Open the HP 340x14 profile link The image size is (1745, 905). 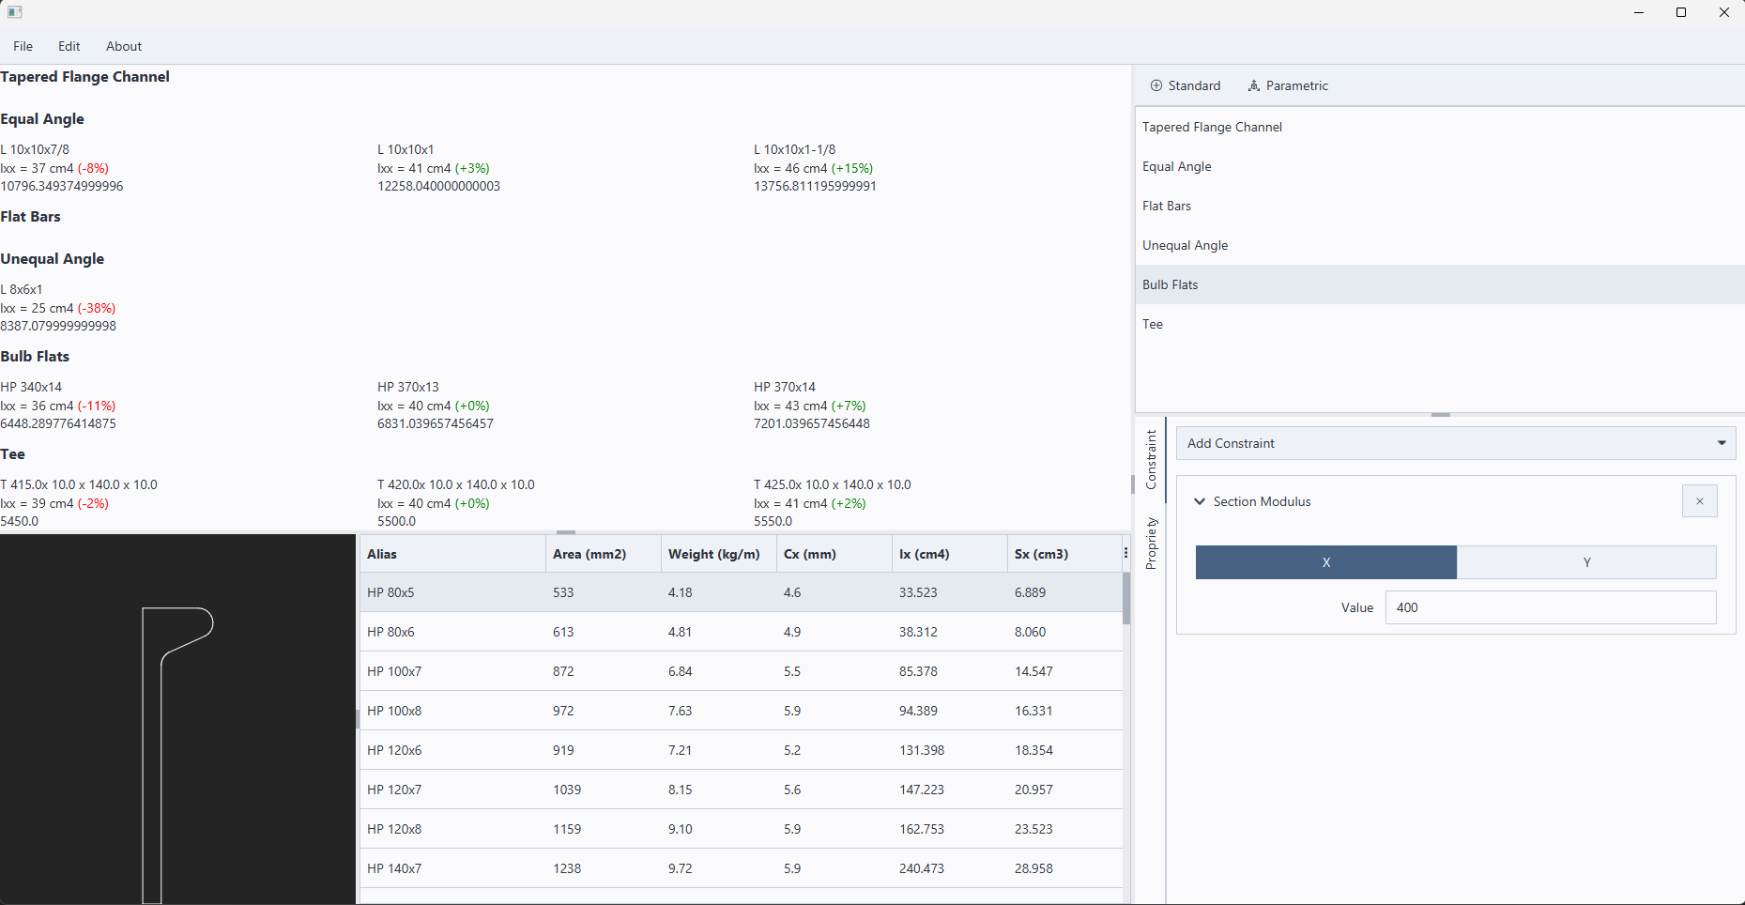point(31,386)
